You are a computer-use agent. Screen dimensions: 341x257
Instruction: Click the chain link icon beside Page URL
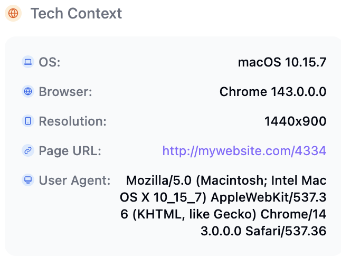28,151
